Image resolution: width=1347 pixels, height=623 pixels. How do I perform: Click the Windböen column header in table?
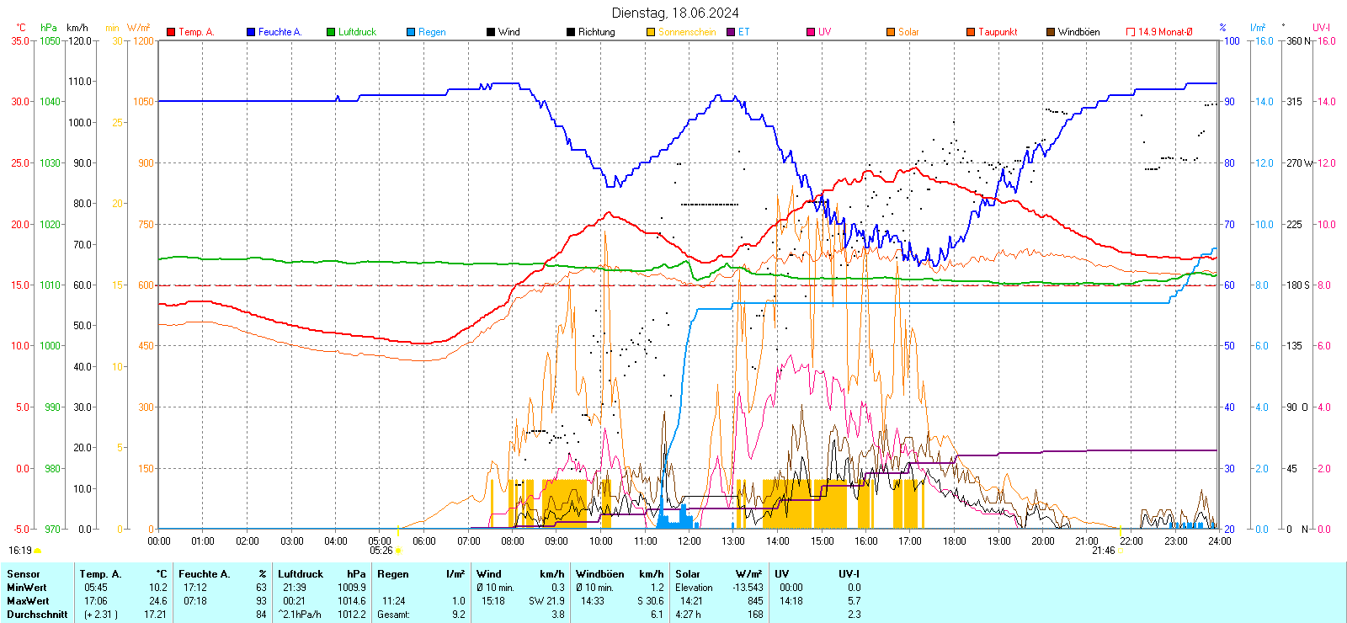click(599, 574)
